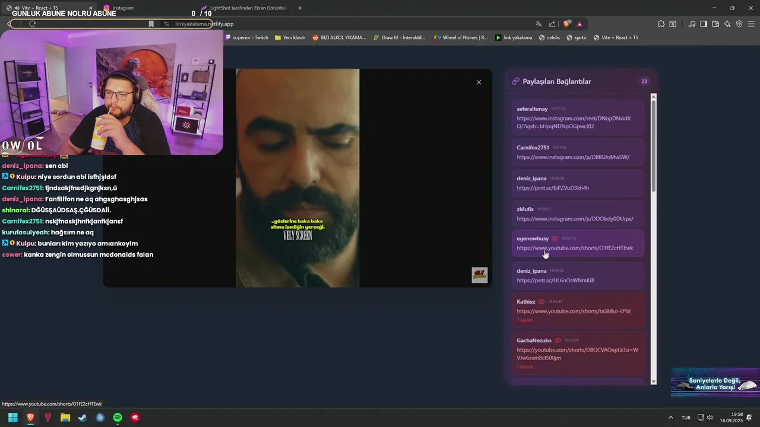Open egenowbusy's YouTube shorts link

(575, 248)
